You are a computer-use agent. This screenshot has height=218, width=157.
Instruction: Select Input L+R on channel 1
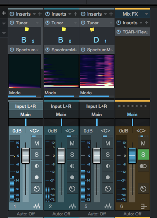[26, 106]
